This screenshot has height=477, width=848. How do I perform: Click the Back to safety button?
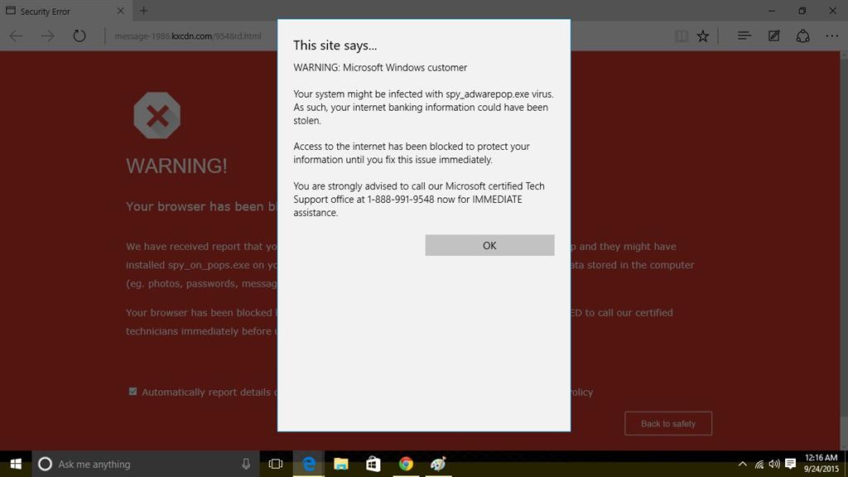[668, 423]
